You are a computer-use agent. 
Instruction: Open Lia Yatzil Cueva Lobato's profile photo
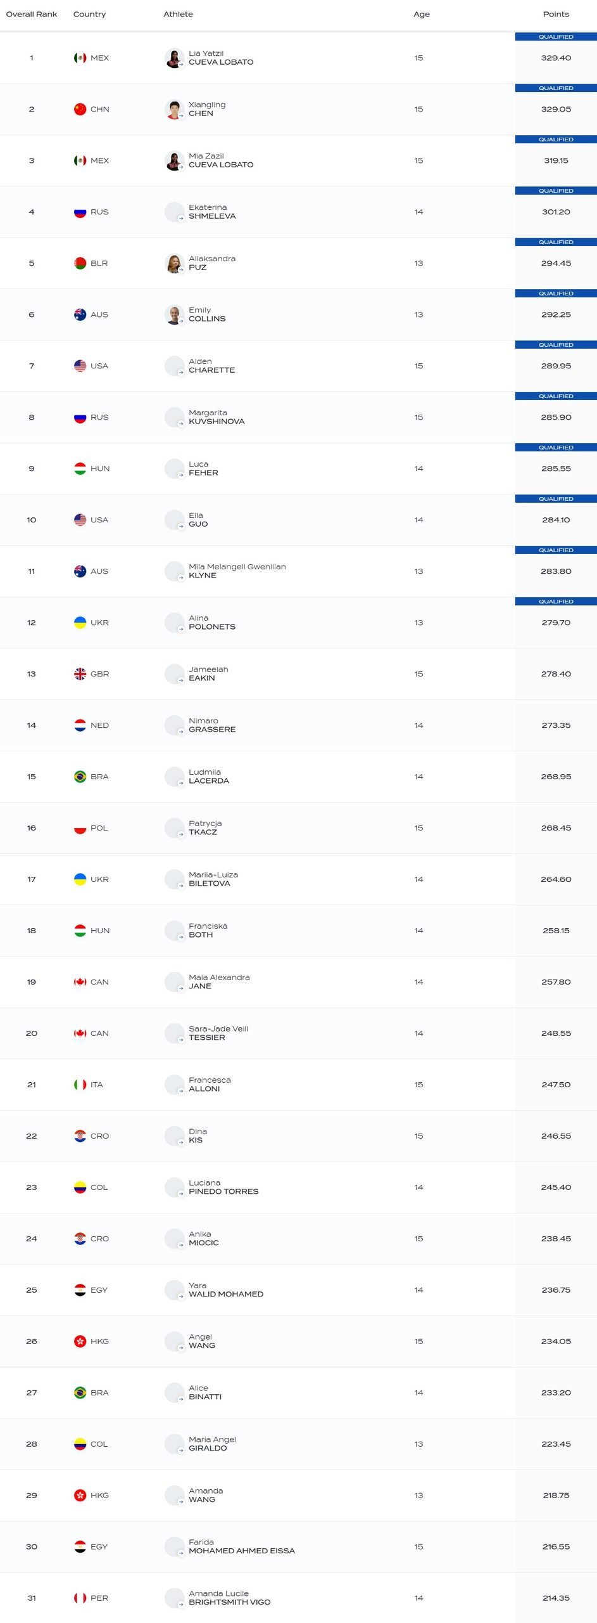pos(174,58)
